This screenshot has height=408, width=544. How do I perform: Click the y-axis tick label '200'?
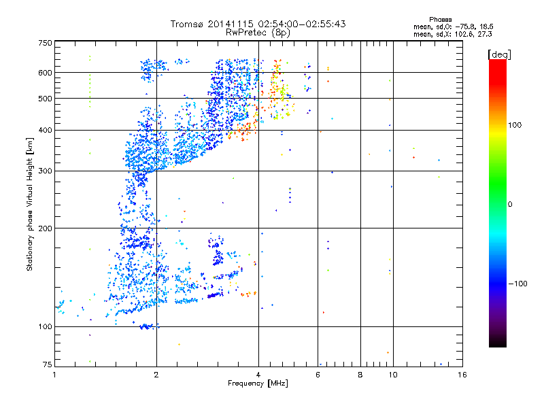tap(46, 228)
